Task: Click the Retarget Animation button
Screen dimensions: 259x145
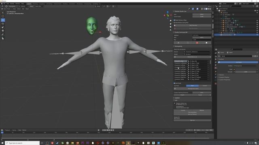Action: click(192, 89)
